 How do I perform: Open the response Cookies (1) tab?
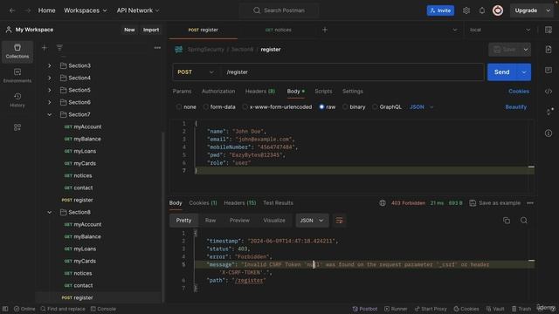(x=203, y=203)
